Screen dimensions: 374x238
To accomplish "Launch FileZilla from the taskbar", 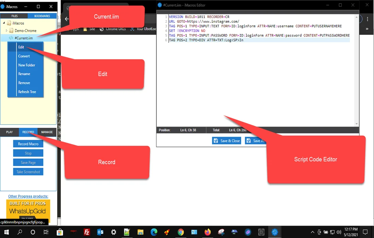I will click(x=87, y=232).
